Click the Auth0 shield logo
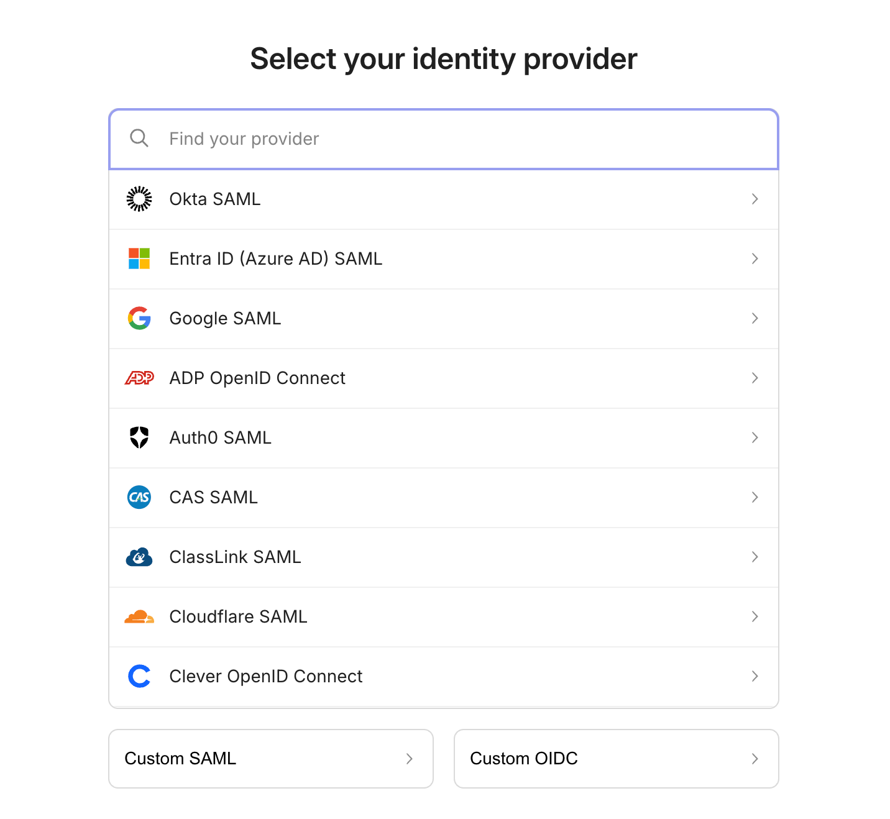 139,437
